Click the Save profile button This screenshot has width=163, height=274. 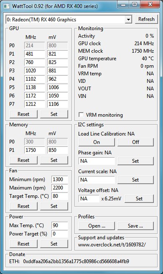click(x=135, y=226)
